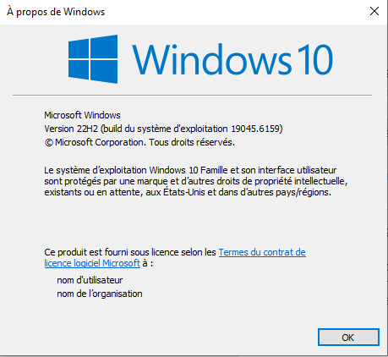Click the blue Windows logo icon

pyautogui.click(x=93, y=59)
